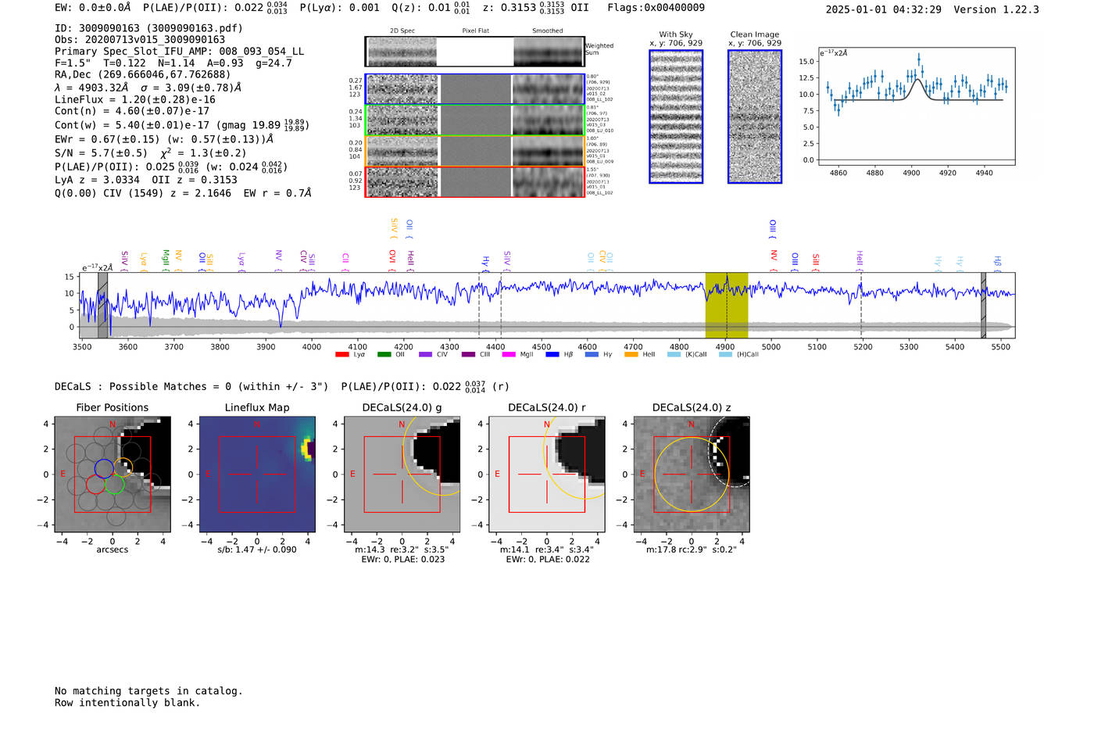Click the bright yellow spot in Lineflux Map
The width and height of the screenshot is (1094, 745).
[x=309, y=449]
